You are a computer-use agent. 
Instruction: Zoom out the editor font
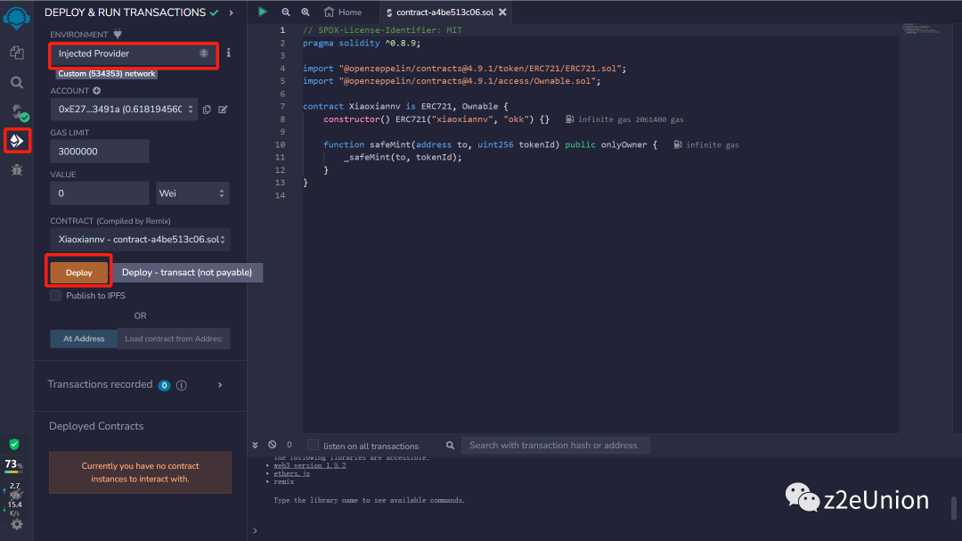click(286, 12)
